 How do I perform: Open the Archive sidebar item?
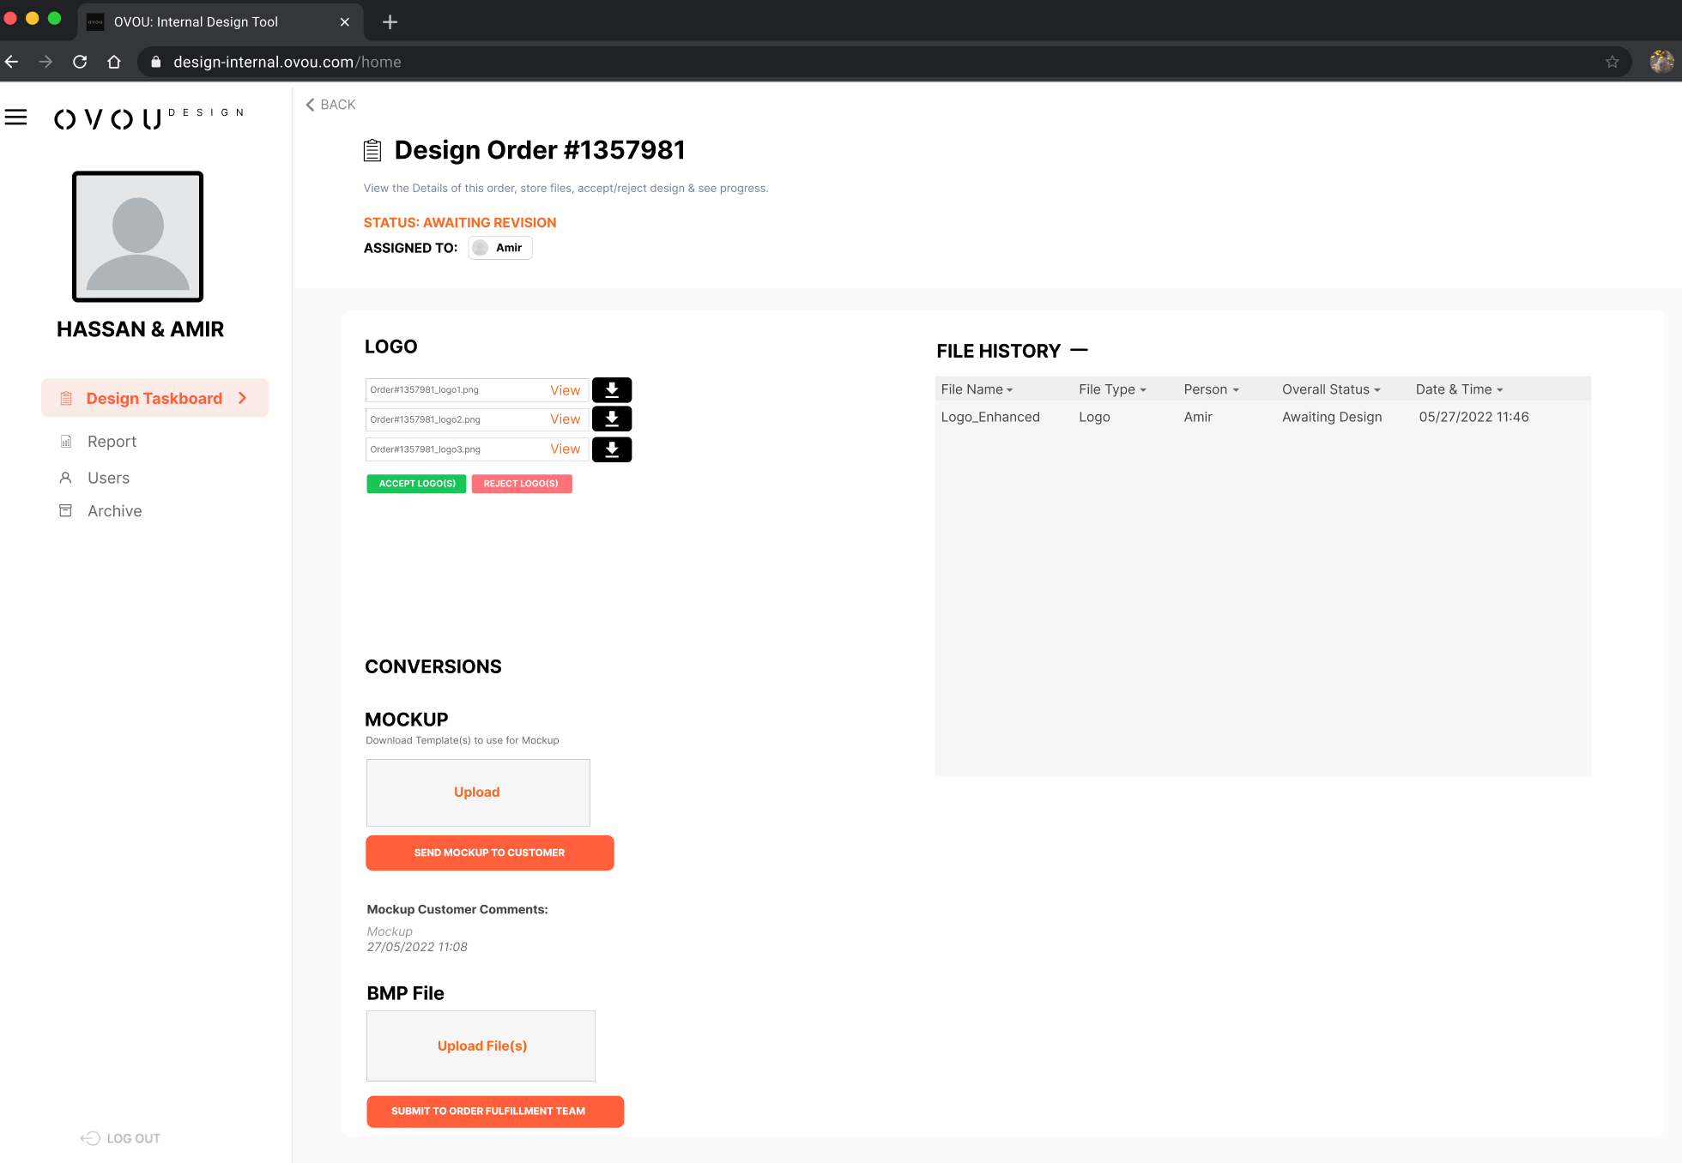pyautogui.click(x=114, y=511)
